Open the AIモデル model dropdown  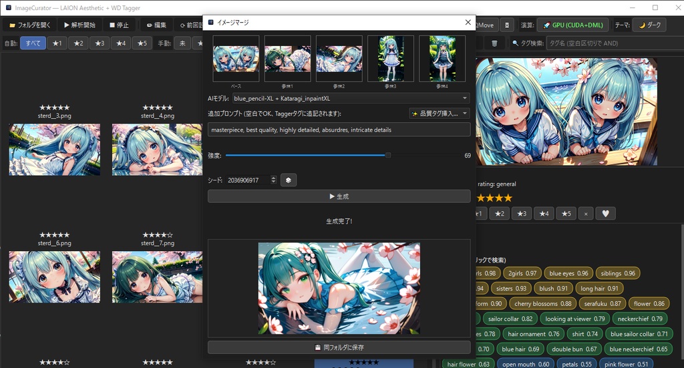pyautogui.click(x=351, y=98)
